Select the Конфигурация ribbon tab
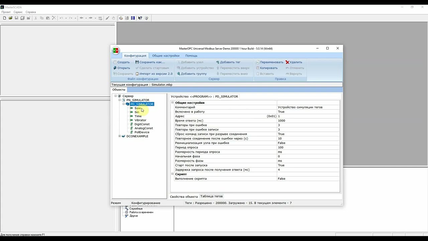The height and width of the screenshot is (241, 428). coord(135,56)
